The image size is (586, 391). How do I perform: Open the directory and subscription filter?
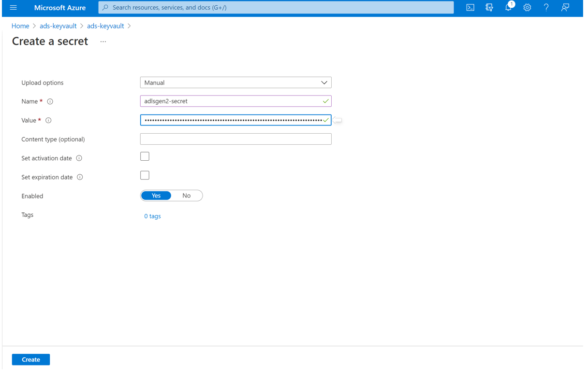tap(489, 7)
